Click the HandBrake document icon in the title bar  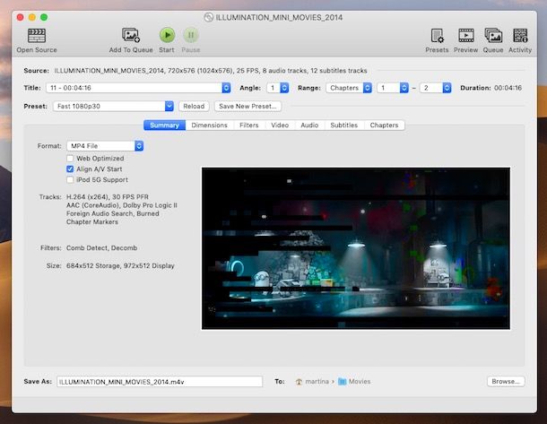point(208,17)
